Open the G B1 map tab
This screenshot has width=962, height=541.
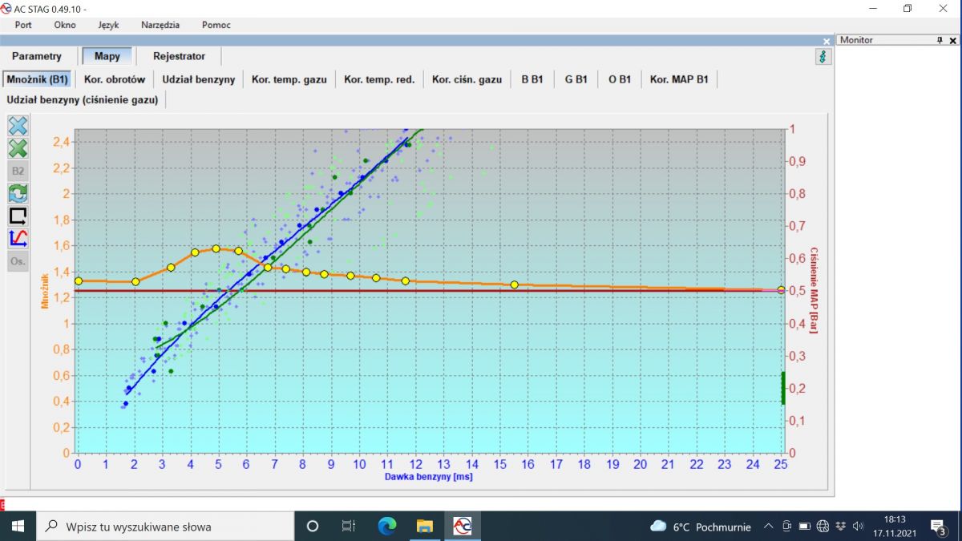point(576,79)
